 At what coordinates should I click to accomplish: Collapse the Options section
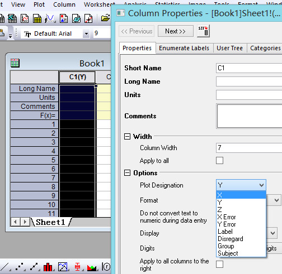pyautogui.click(x=127, y=173)
